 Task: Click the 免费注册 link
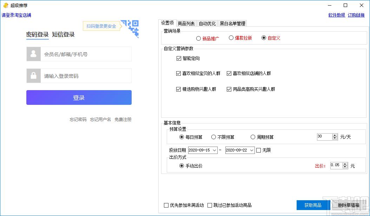[123, 119]
